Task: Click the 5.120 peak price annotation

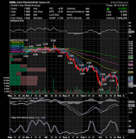Action: pyautogui.click(x=53, y=41)
